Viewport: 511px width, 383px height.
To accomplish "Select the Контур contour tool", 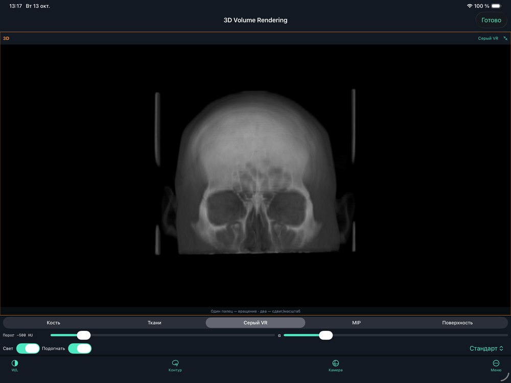I will (x=175, y=366).
